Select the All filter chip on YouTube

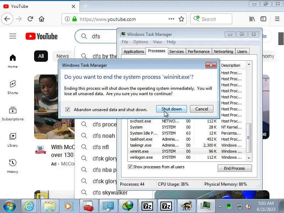click(x=41, y=56)
